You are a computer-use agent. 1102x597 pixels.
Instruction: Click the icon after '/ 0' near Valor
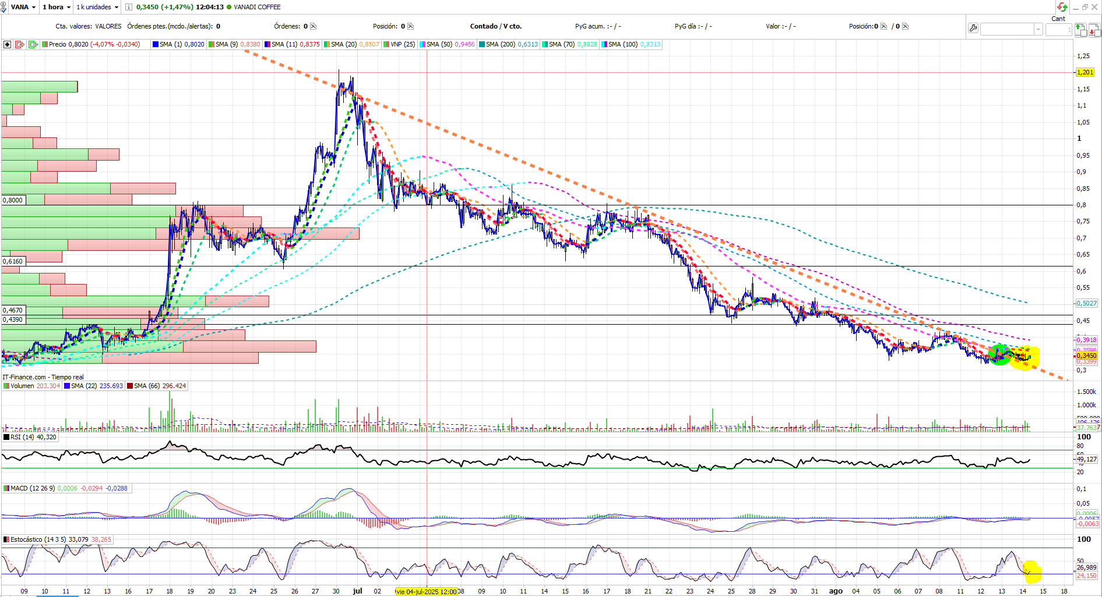point(905,26)
